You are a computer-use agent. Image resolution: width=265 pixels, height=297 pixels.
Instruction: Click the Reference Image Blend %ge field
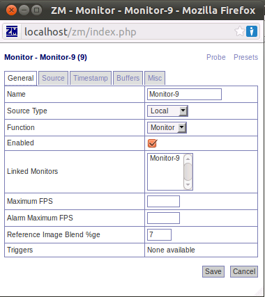[x=159, y=234]
